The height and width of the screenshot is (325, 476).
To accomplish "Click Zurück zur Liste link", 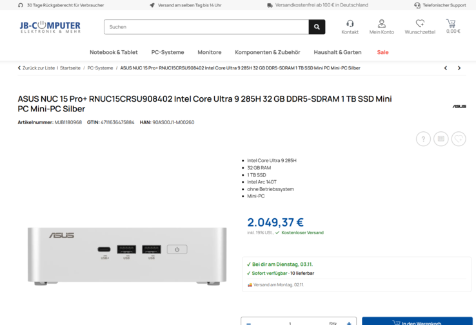I will click(36, 68).
